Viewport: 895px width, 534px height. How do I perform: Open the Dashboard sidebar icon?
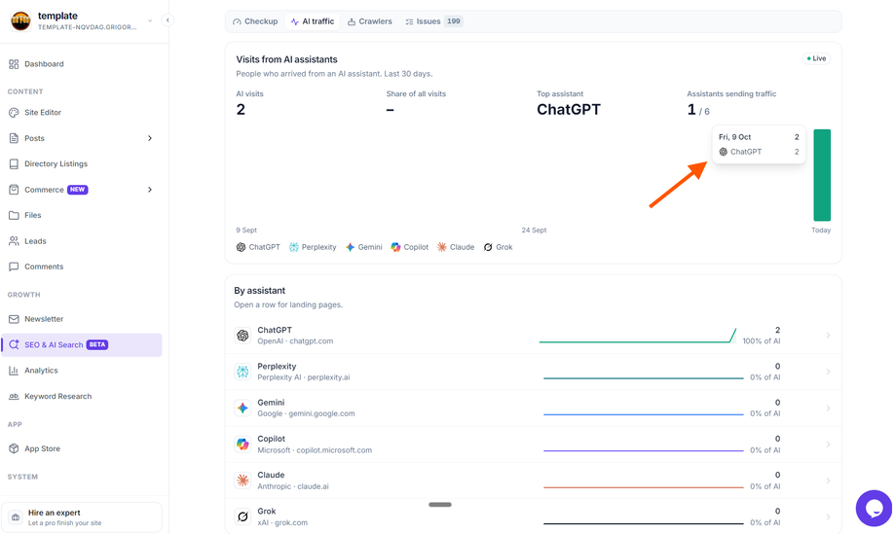point(14,64)
